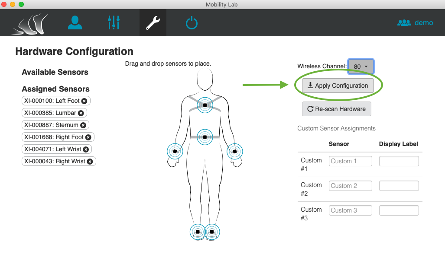Viewport: 445px width, 270px height.
Task: Open the Wireless Channel dropdown
Action: point(361,67)
